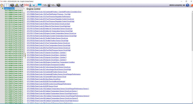Collapse the Engine Control tree node arrow
This screenshot has width=193, height=104.
point(2,9)
